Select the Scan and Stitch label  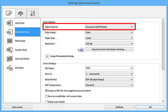[x=22, y=59]
